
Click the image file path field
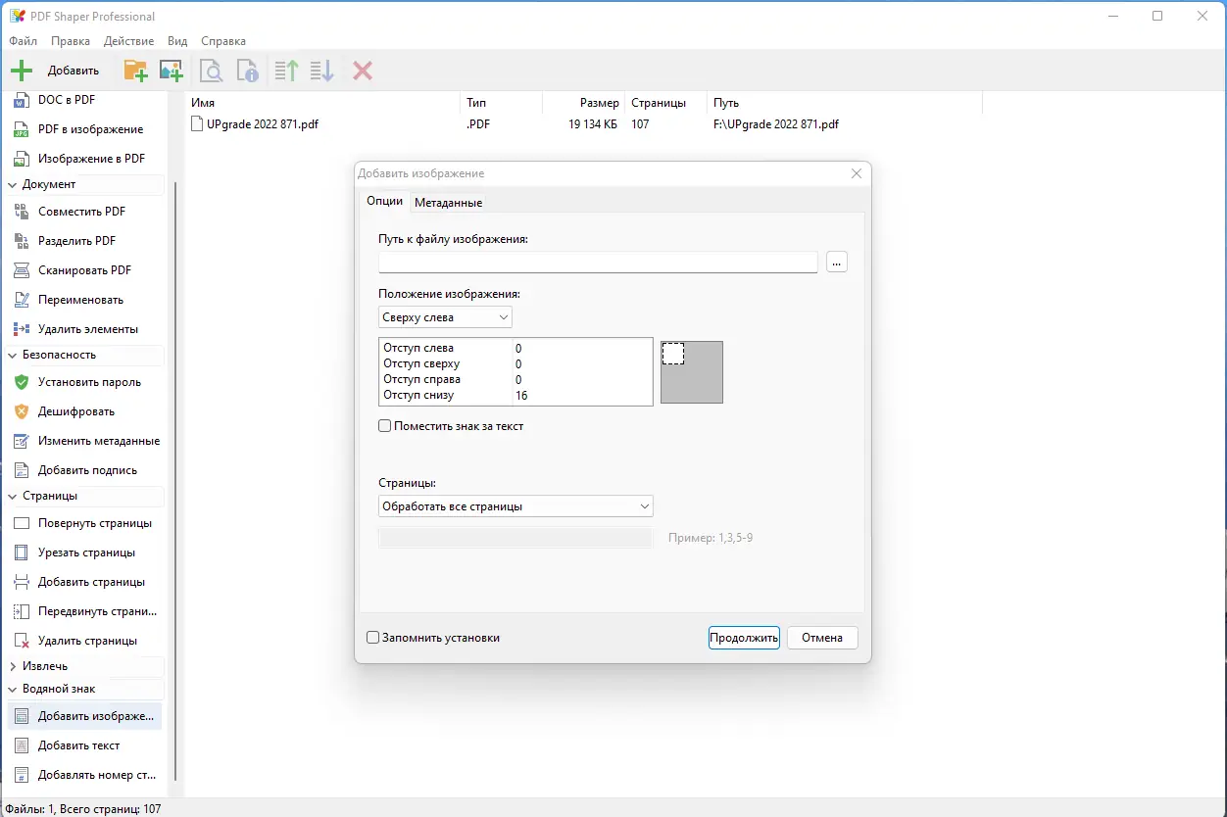coord(598,262)
